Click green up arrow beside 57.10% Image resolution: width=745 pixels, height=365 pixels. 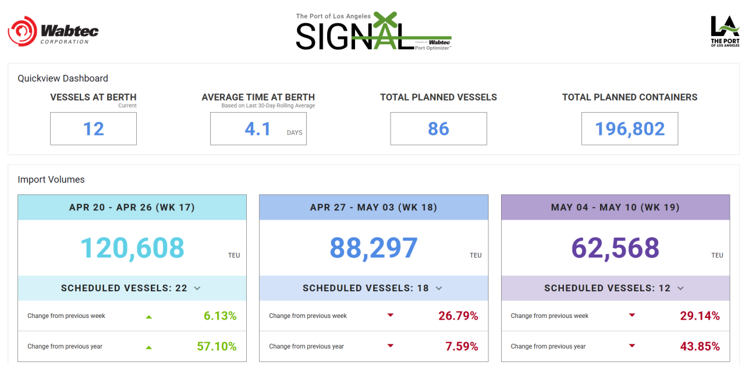pyautogui.click(x=148, y=347)
